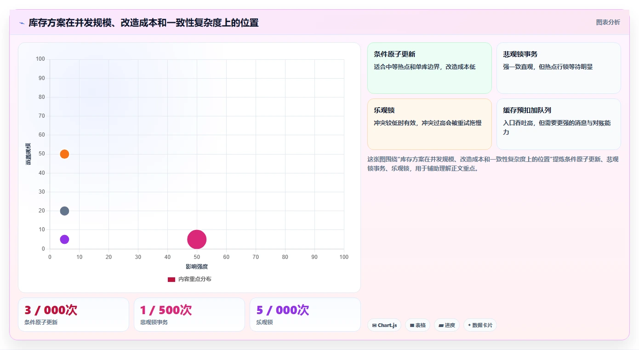Click the icon inside the 表格 tag

coord(412,325)
